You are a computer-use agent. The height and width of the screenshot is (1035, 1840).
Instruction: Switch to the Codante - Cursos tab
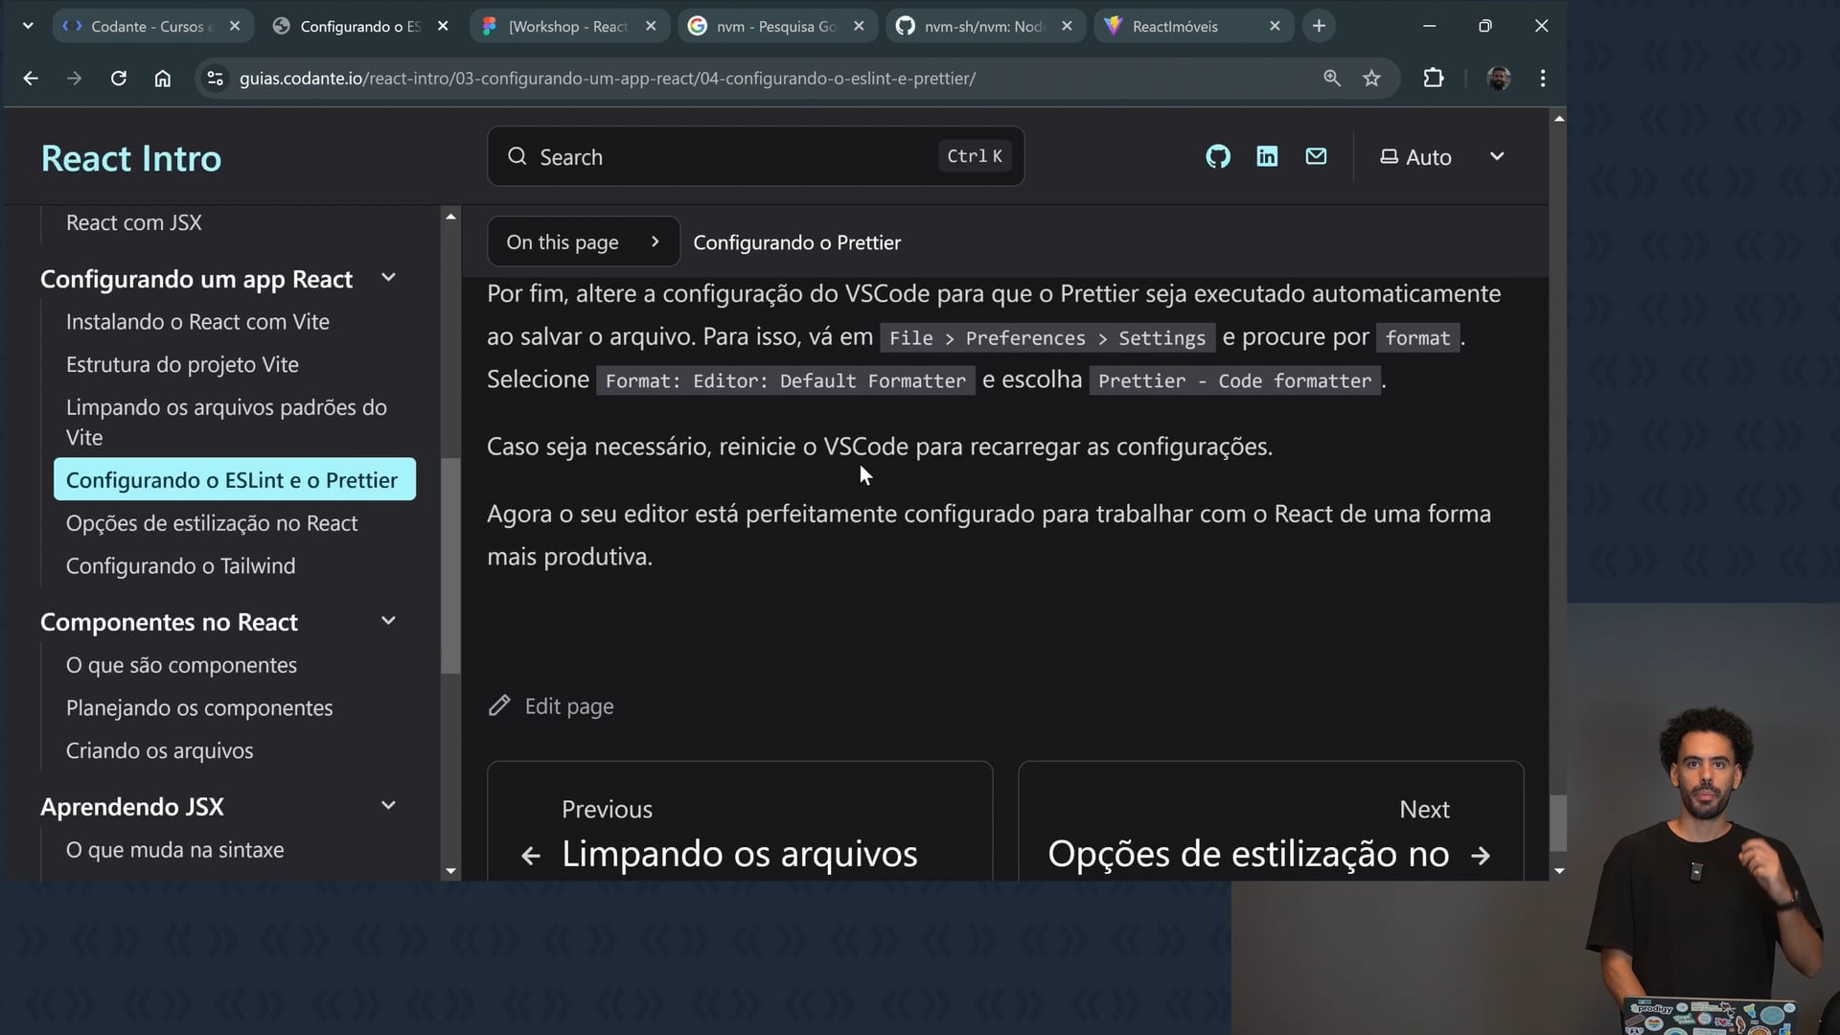(151, 26)
